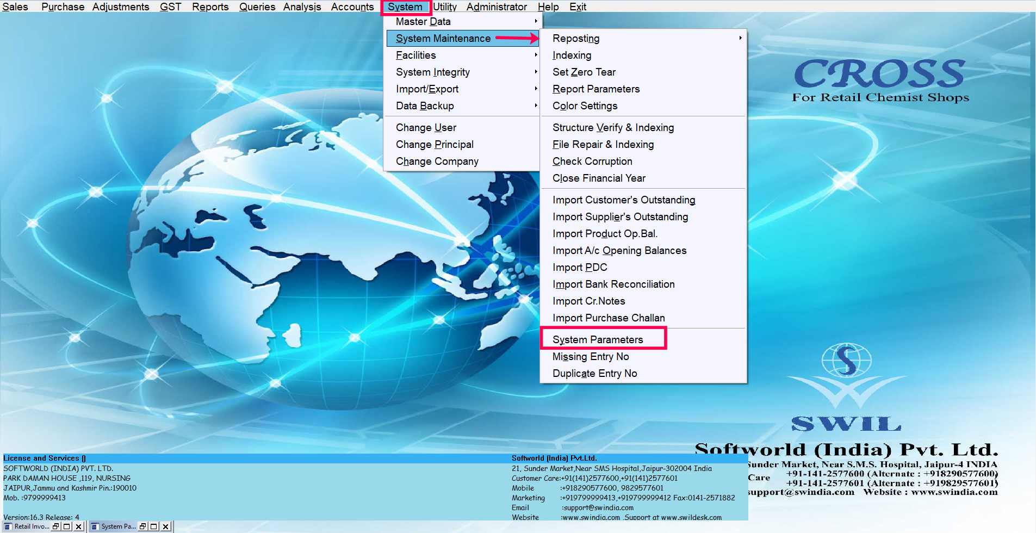Open the GST menu

tap(170, 7)
